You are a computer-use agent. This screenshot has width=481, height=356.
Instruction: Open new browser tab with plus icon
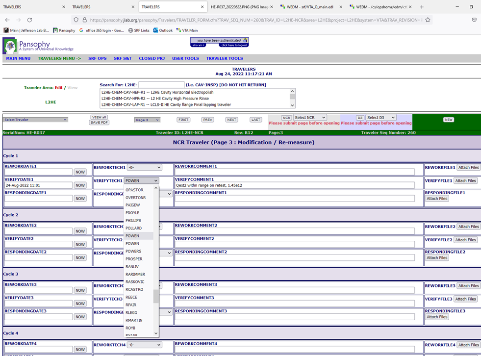422,7
